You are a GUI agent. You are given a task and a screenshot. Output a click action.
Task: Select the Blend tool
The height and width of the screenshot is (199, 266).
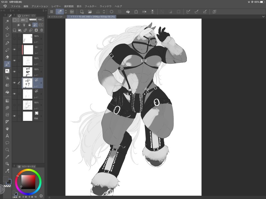pos(7,85)
